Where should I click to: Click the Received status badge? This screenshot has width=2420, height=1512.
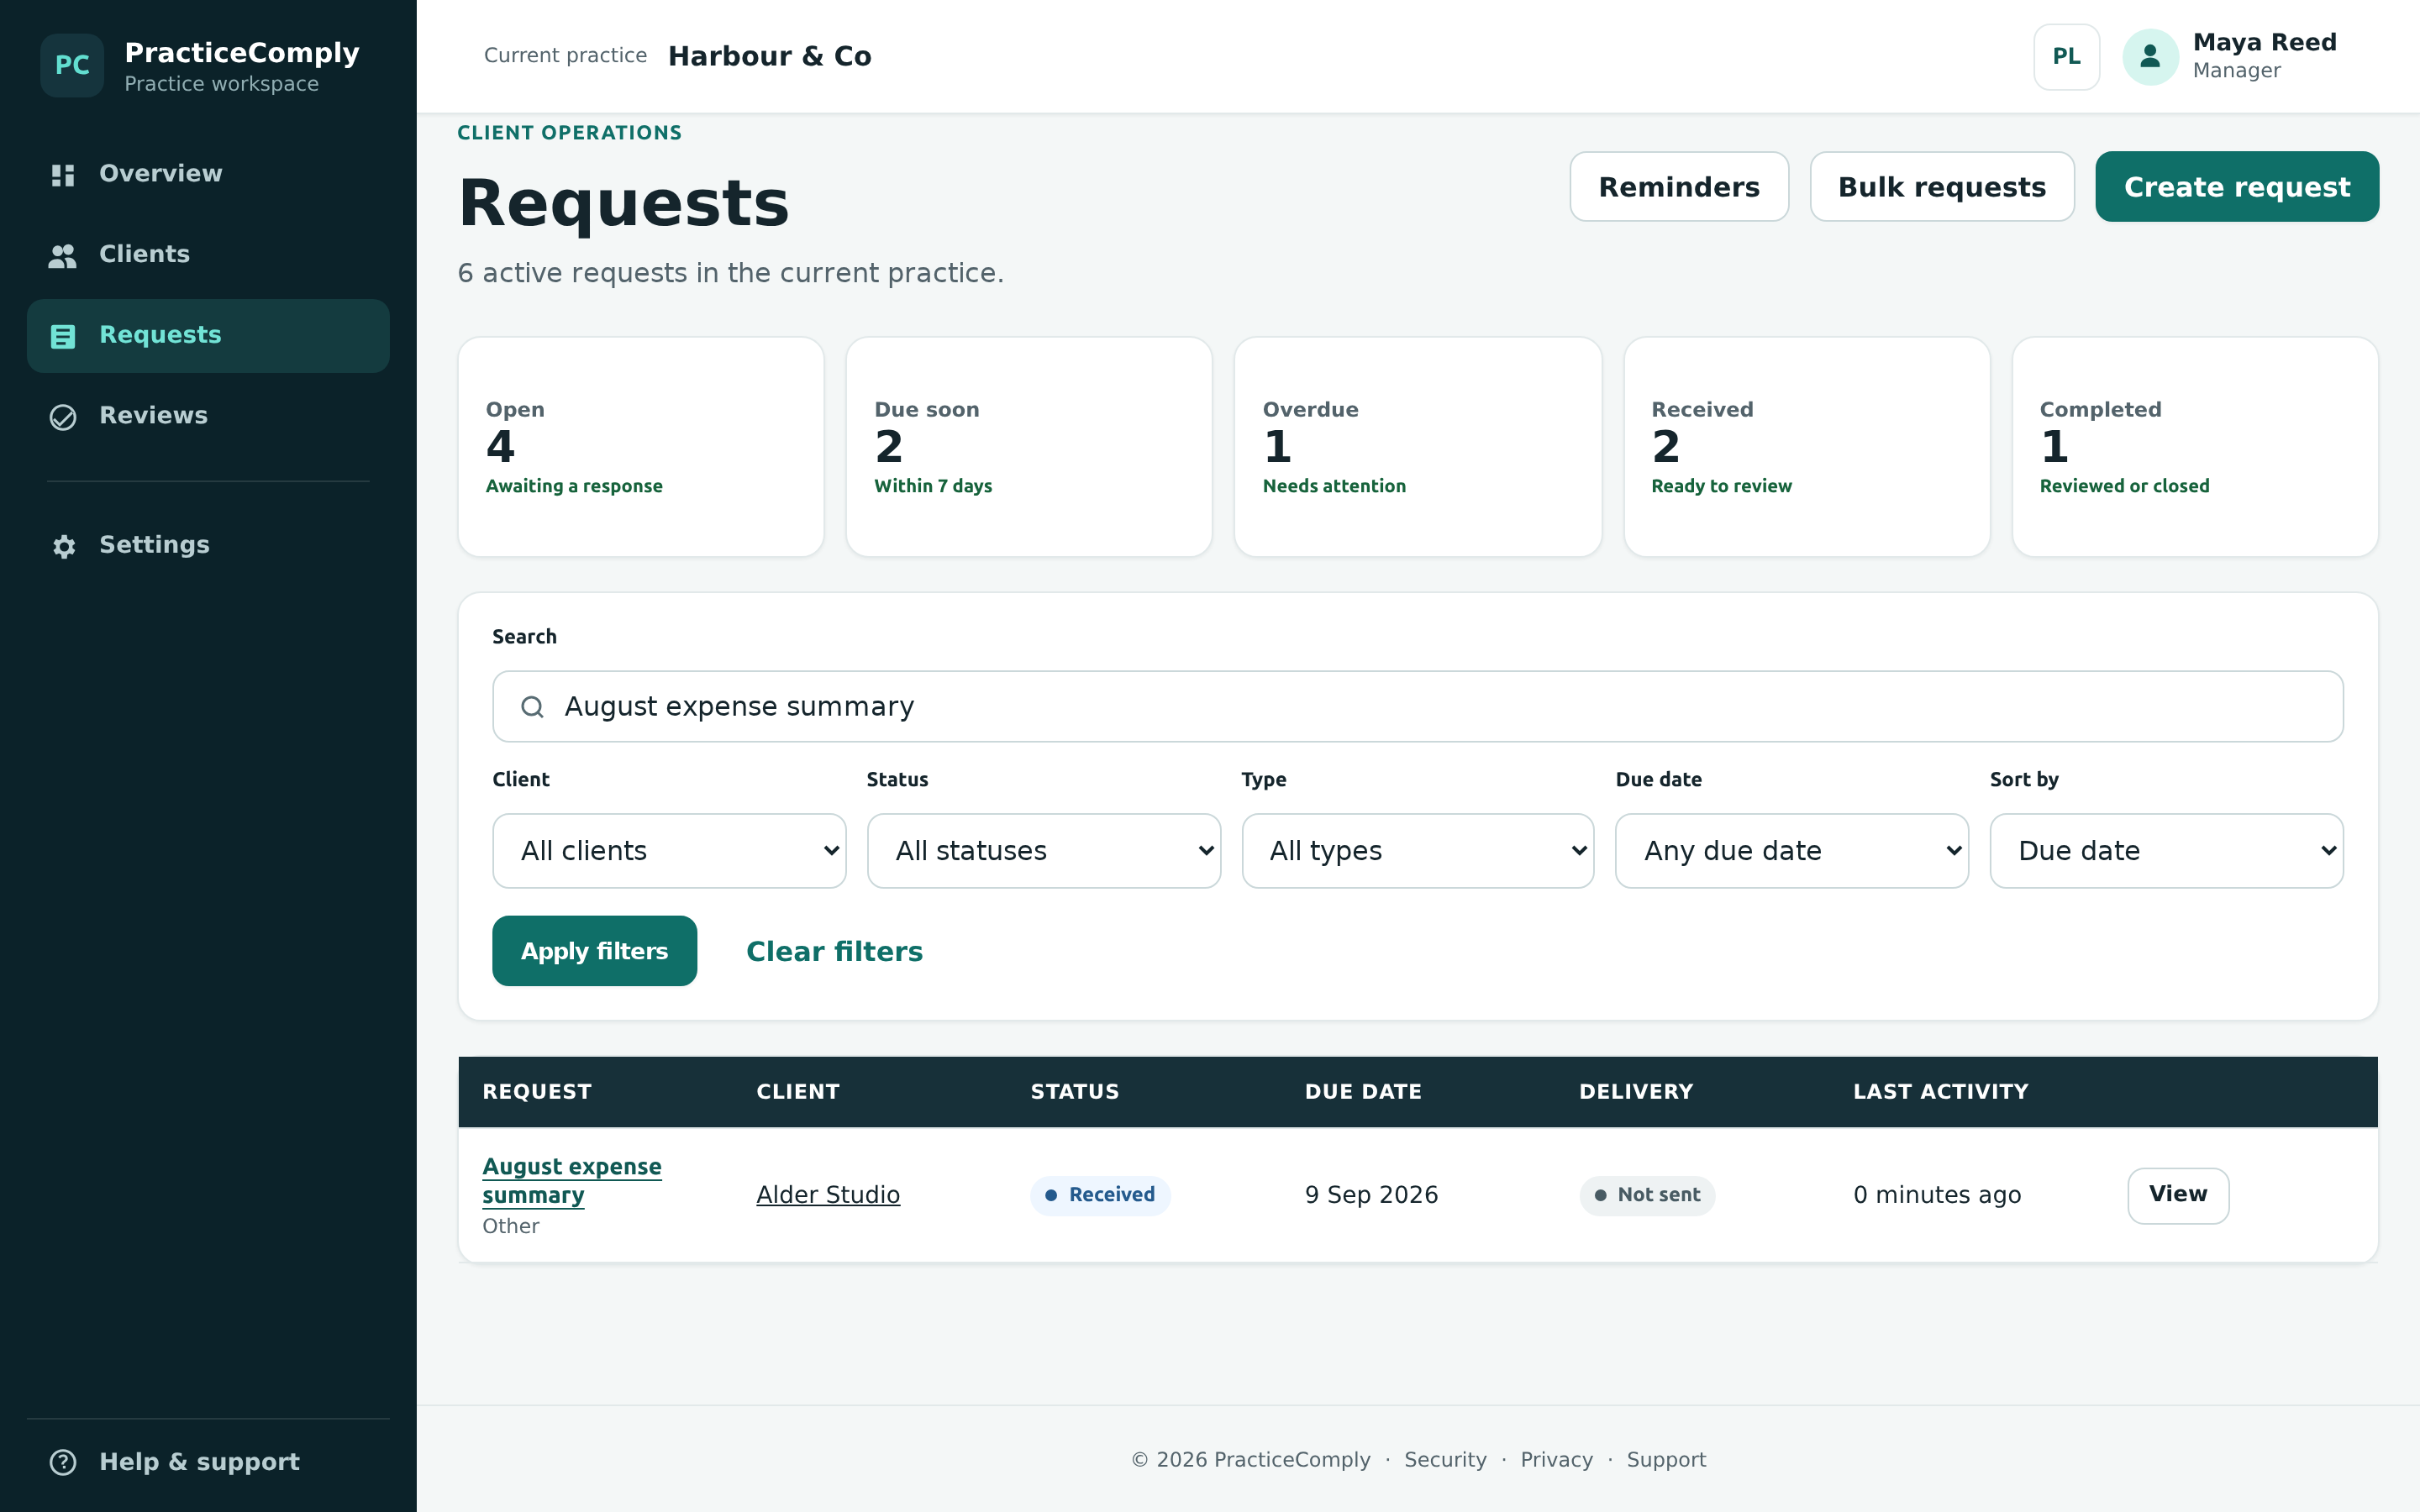pos(1100,1195)
